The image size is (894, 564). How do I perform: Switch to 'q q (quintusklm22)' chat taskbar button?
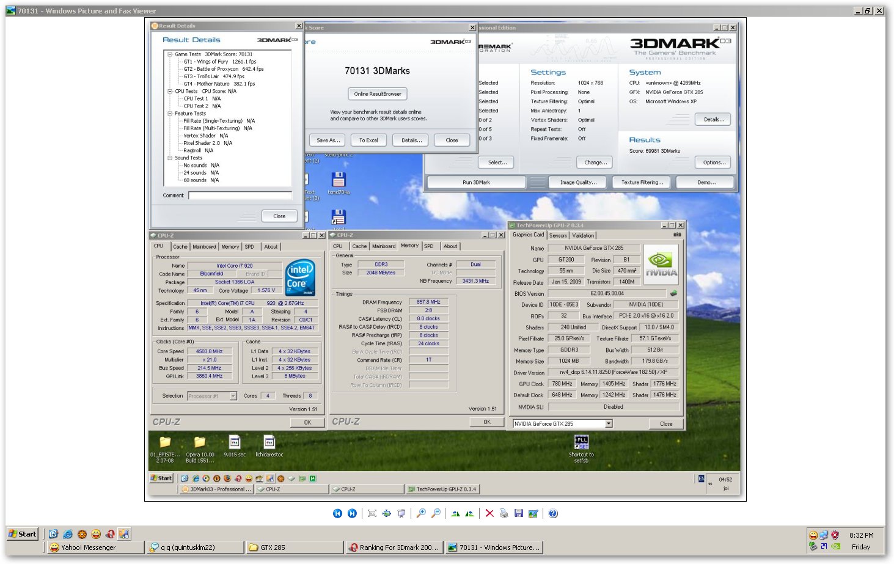pos(195,548)
